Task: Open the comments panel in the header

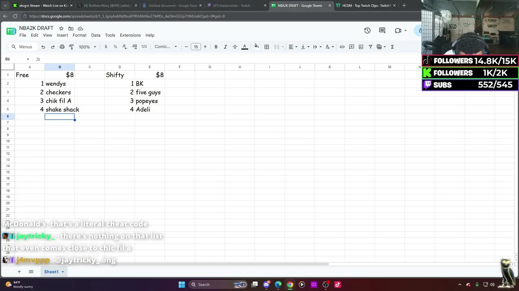Action: (382, 30)
